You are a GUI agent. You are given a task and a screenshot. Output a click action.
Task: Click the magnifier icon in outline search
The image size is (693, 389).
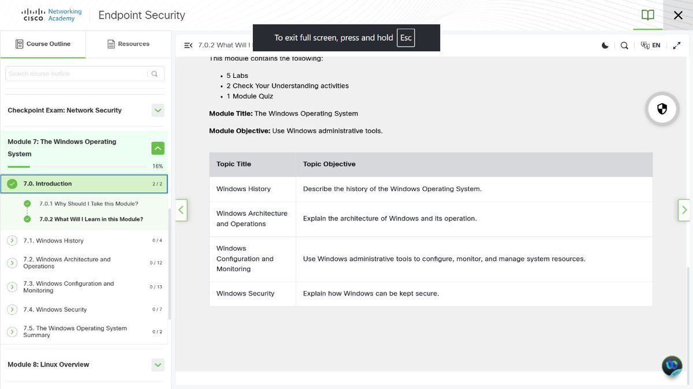(x=155, y=74)
